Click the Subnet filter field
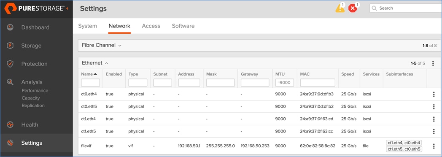Screen dimensions: 442x157 [163, 83]
